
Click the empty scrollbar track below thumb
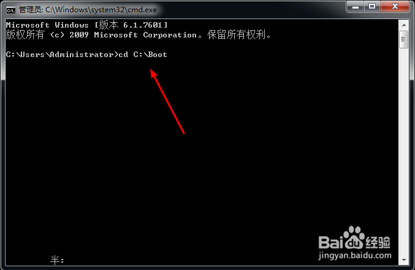click(x=404, y=151)
